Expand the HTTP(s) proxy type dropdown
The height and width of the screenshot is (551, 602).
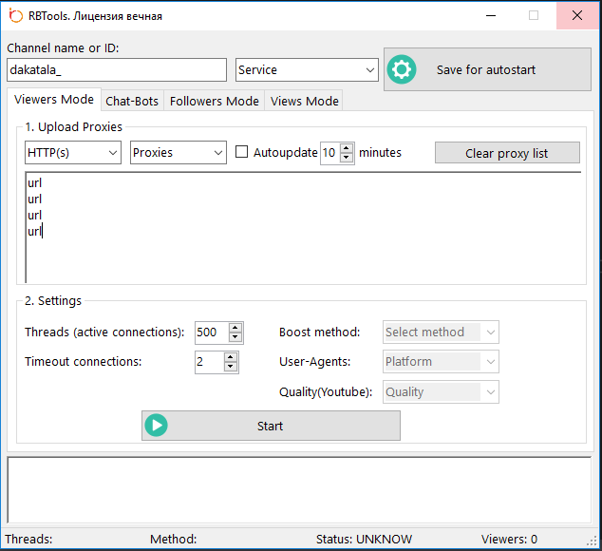73,153
